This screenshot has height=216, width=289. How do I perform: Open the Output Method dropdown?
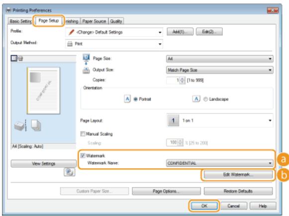pyautogui.click(x=114, y=44)
